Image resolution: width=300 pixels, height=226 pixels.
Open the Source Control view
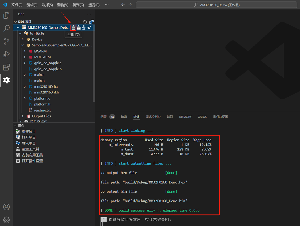6,41
